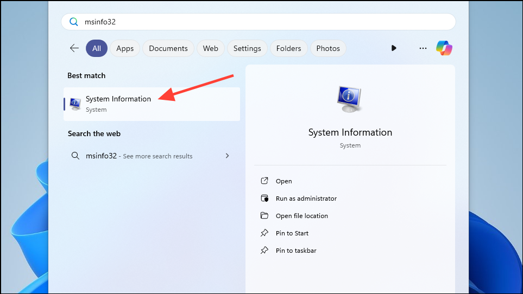Click the Best match heading
Image resolution: width=523 pixels, height=294 pixels.
point(86,75)
